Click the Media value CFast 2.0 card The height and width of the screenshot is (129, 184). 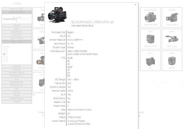[x=74, y=117]
